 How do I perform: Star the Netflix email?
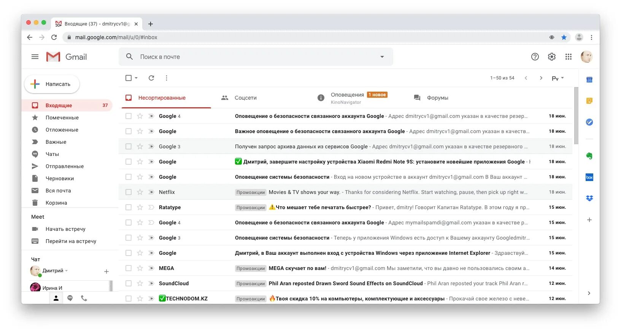pos(140,192)
